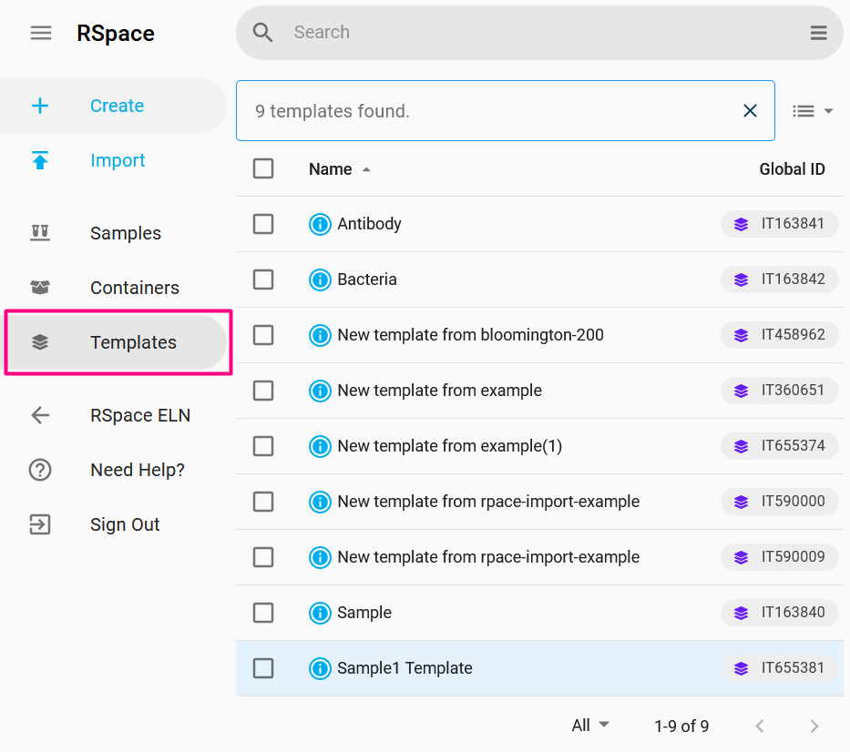
Task: Click the search magnifier icon
Action: click(x=262, y=33)
